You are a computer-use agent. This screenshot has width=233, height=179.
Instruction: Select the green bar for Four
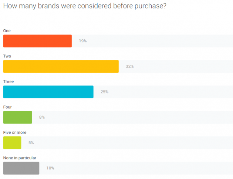17,117
